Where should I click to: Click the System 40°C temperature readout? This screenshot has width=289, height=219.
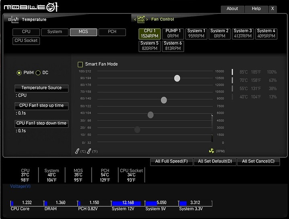[x=52, y=175]
